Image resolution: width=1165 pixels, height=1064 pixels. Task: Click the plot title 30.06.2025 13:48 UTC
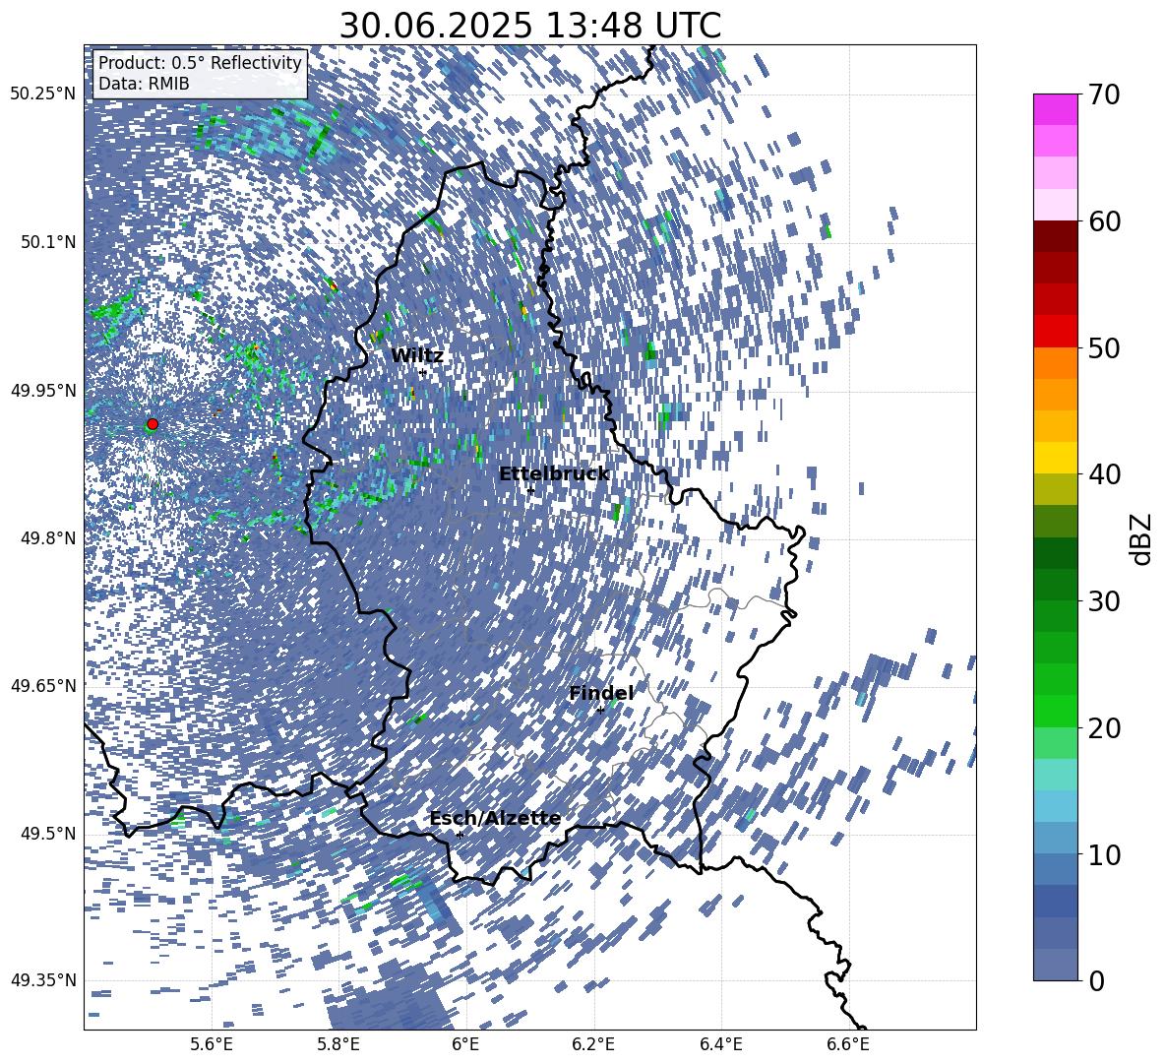click(529, 26)
